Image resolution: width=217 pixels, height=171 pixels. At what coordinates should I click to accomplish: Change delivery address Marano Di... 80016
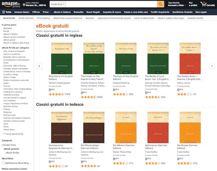[35, 4]
